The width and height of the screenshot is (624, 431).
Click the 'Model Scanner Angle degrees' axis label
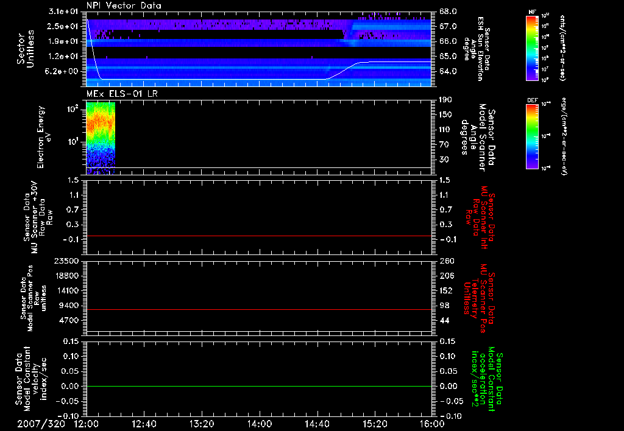(x=478, y=138)
